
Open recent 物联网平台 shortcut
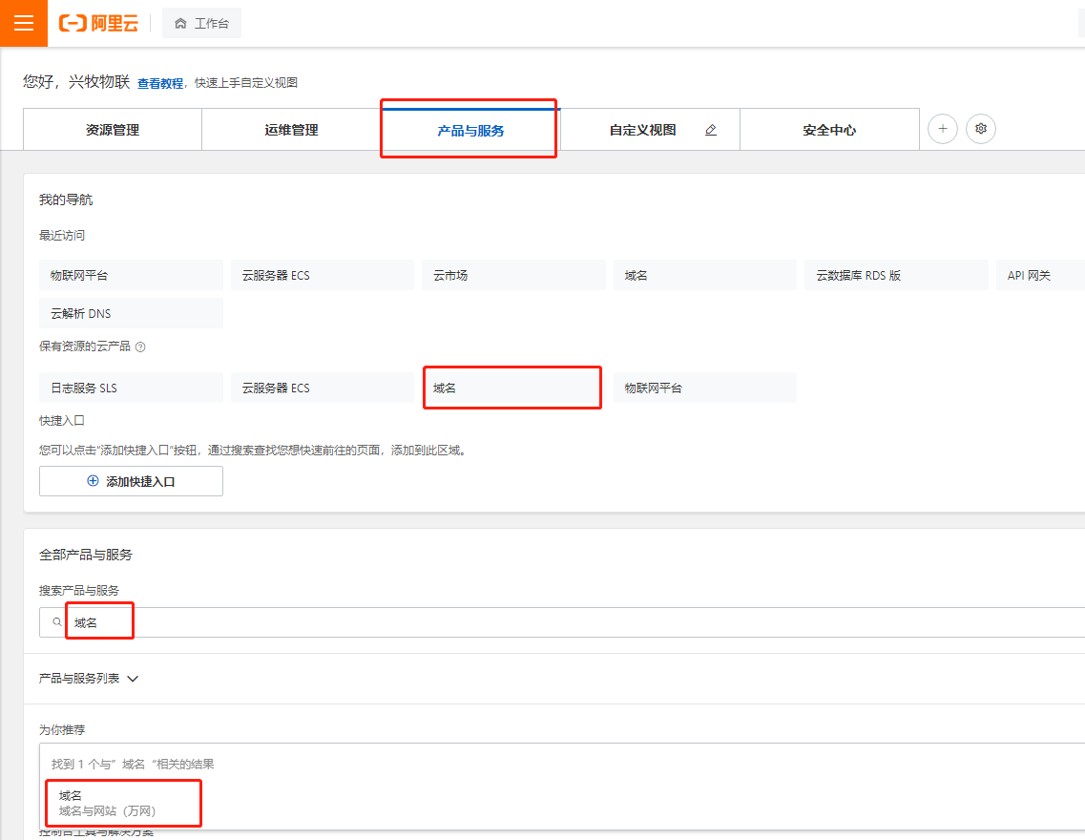tap(131, 275)
